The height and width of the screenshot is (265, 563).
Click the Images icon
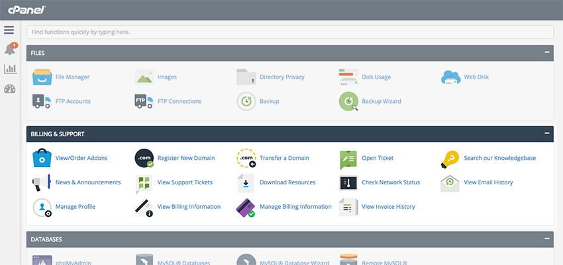144,77
